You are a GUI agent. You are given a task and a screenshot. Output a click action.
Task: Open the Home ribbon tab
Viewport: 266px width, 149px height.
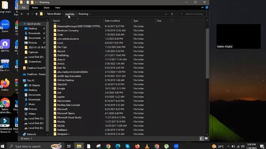pyautogui.click(x=35, y=7)
